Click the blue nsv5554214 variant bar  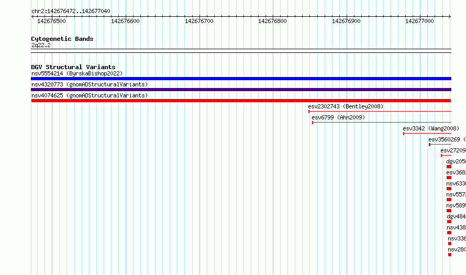click(241, 79)
